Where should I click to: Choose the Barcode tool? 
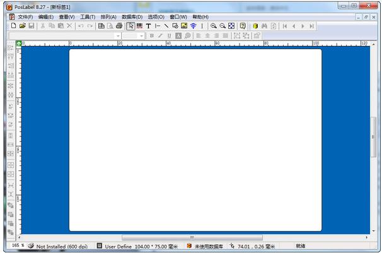(x=139, y=26)
